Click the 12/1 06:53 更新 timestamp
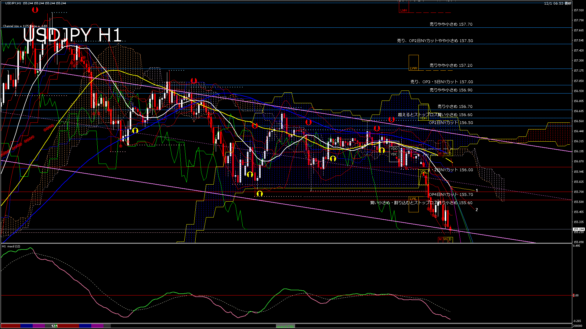The width and height of the screenshot is (586, 329). 557,3
